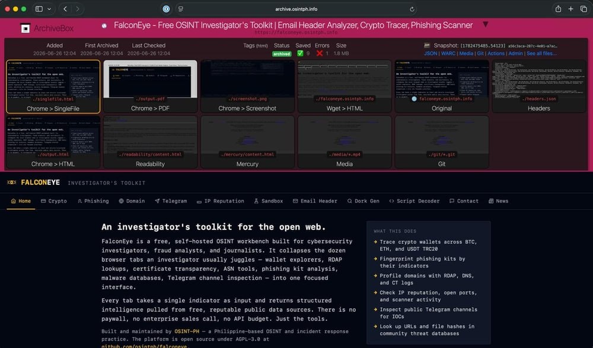Image resolution: width=593 pixels, height=348 pixels.
Task: Open the OSINT-PH maintainer link
Action: click(187, 331)
